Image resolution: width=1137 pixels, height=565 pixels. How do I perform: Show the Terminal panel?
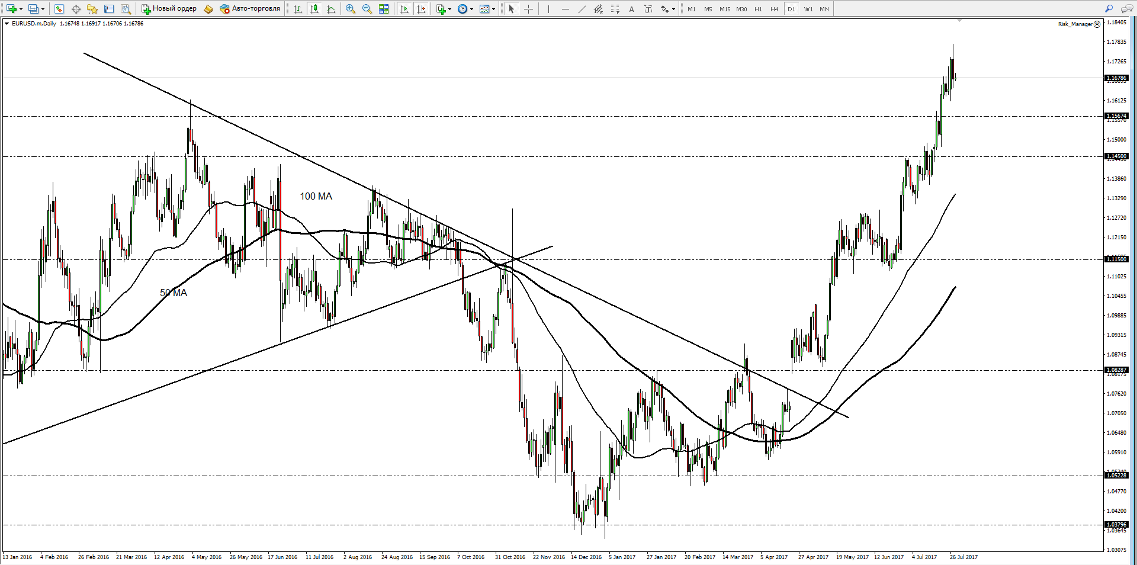[x=109, y=9]
